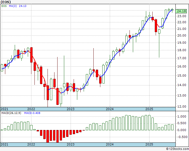The width and height of the screenshot is (189, 151).
Task: Click the 17.00 price axis label
Action: [182, 58]
